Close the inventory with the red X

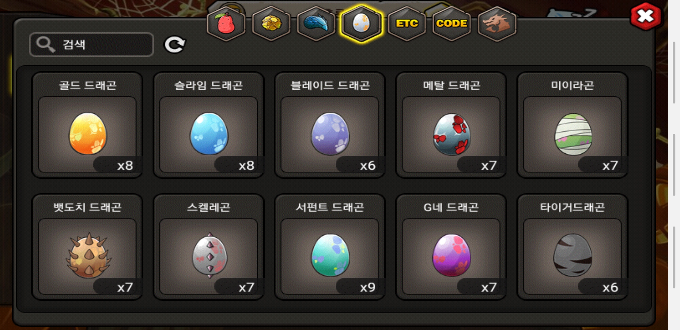[x=646, y=16]
